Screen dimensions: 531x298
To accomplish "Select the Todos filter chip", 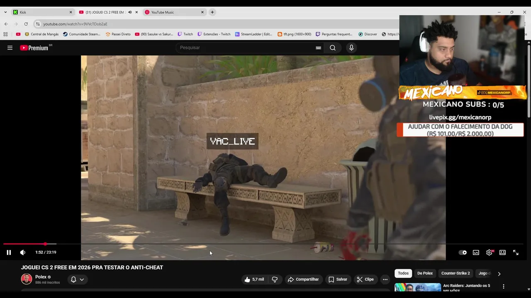I will point(403,273).
